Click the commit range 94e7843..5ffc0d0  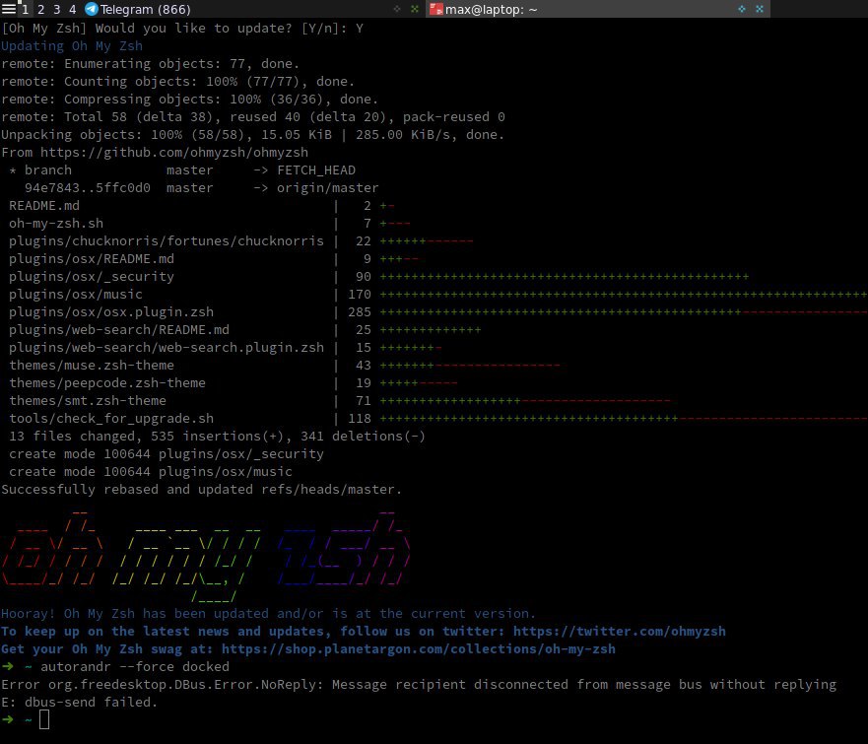(88, 187)
